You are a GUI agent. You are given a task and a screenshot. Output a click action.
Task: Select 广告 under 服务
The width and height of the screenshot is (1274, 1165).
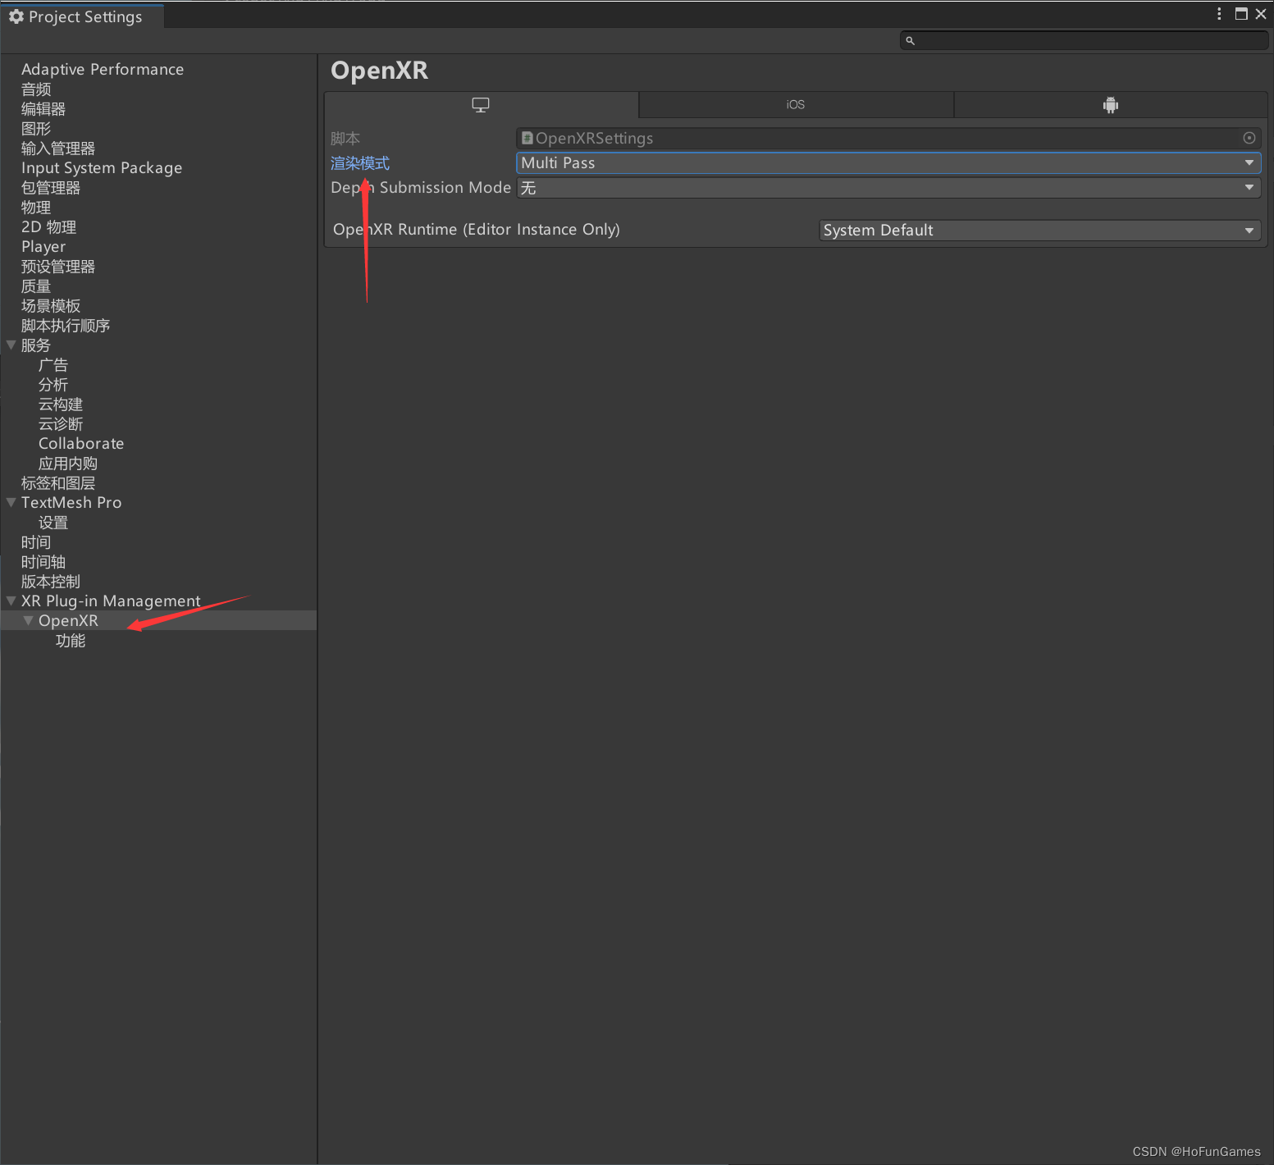tap(53, 365)
